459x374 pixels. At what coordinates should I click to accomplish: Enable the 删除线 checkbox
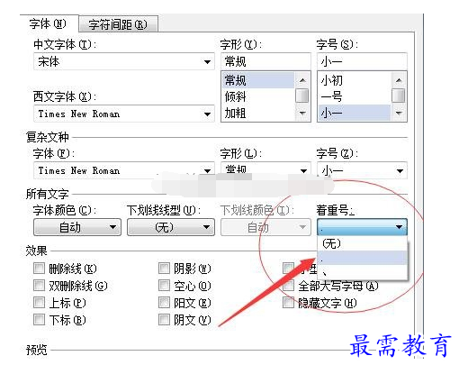pyautogui.click(x=39, y=269)
